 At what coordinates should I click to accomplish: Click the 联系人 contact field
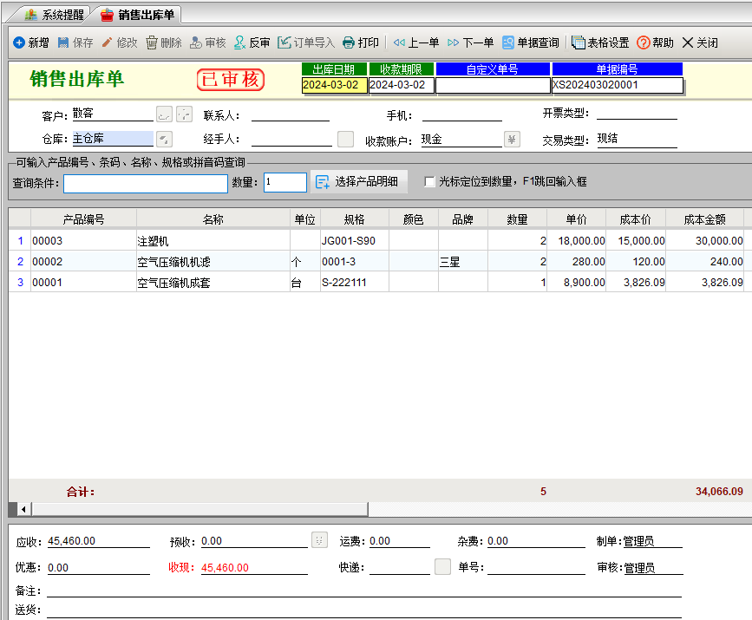pos(291,115)
